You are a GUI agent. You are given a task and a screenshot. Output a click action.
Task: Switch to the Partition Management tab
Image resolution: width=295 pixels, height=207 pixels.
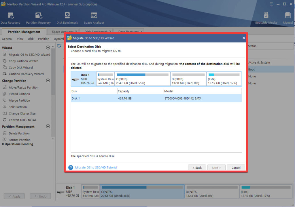(x=24, y=32)
